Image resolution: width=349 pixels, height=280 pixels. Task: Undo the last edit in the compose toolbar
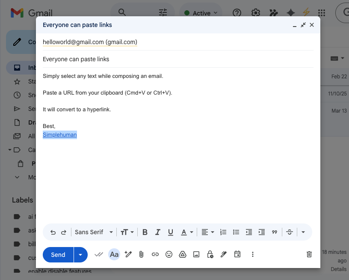click(x=52, y=232)
